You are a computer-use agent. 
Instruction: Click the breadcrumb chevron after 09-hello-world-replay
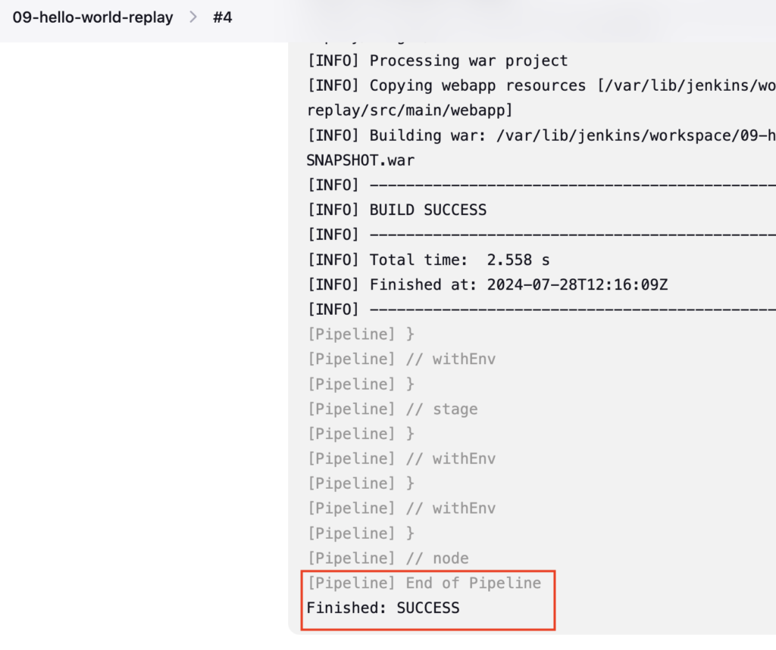193,17
